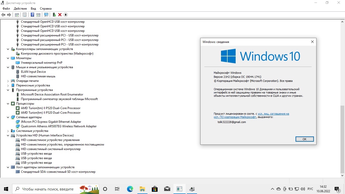Expand the Переносные устройства node
The image size is (345, 194).
8,85
